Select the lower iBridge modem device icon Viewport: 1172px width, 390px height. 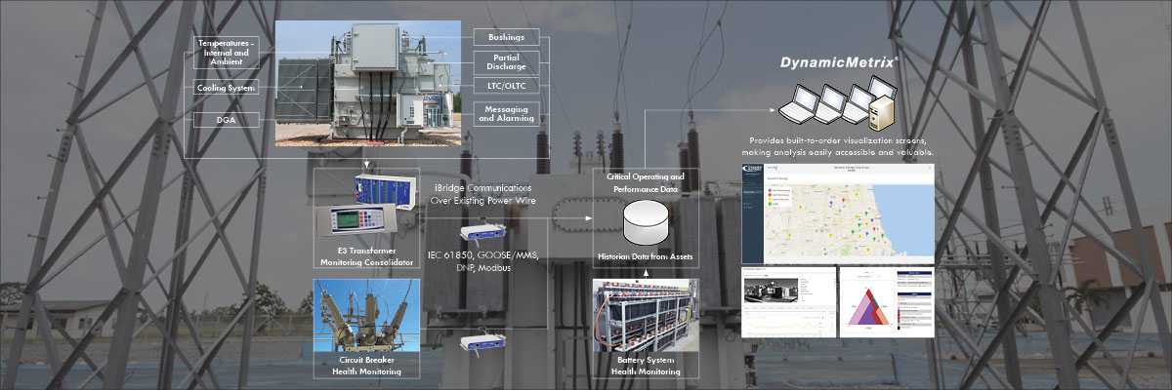tap(482, 343)
